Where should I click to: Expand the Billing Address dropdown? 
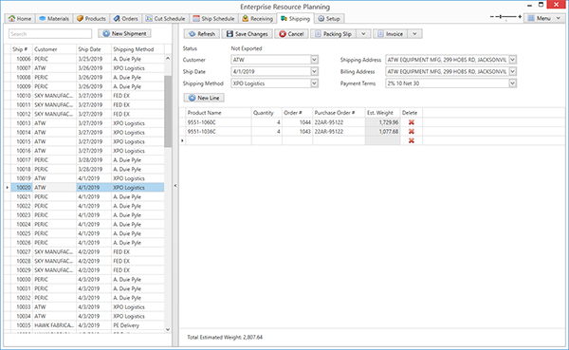coord(512,71)
